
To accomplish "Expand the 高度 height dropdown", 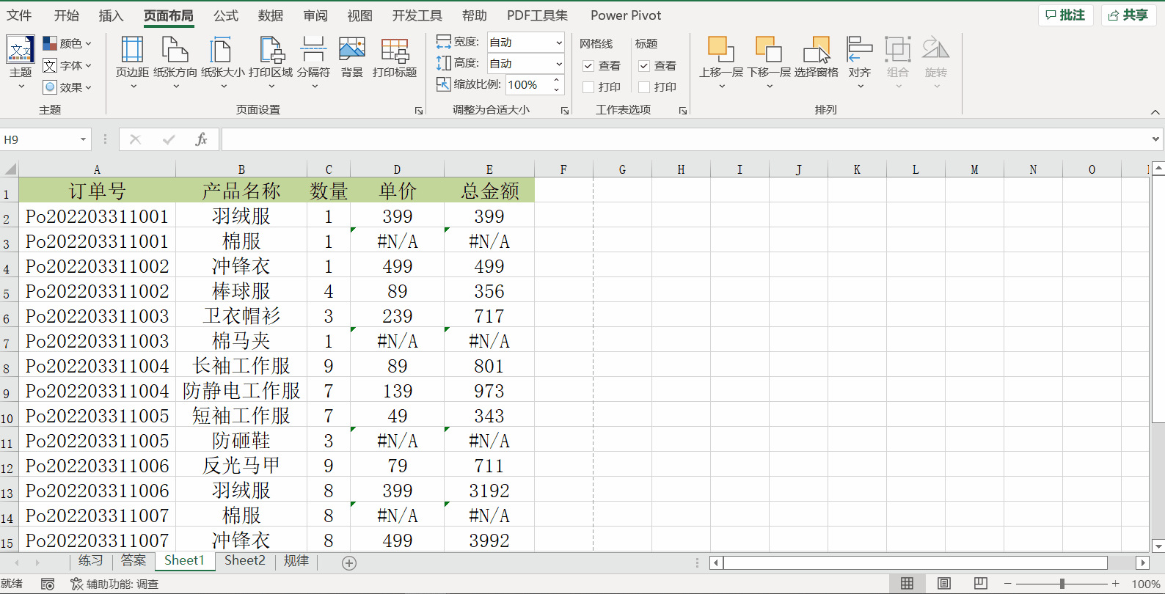I will tap(558, 64).
